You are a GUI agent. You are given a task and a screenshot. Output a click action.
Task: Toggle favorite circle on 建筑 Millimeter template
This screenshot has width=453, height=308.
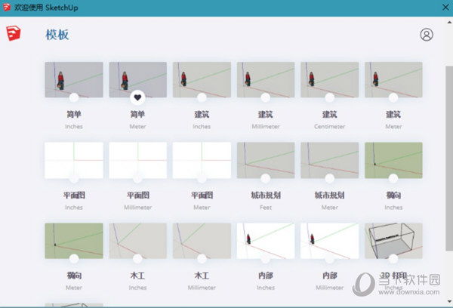pyautogui.click(x=265, y=98)
